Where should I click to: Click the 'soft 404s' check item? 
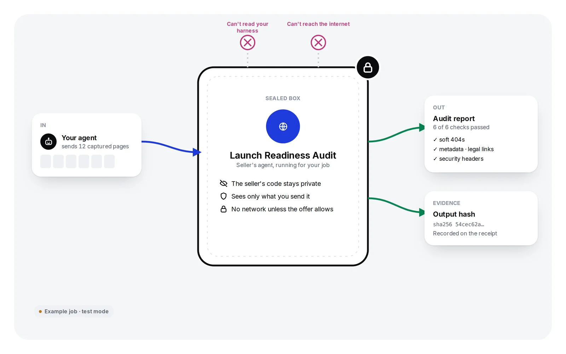click(x=449, y=139)
